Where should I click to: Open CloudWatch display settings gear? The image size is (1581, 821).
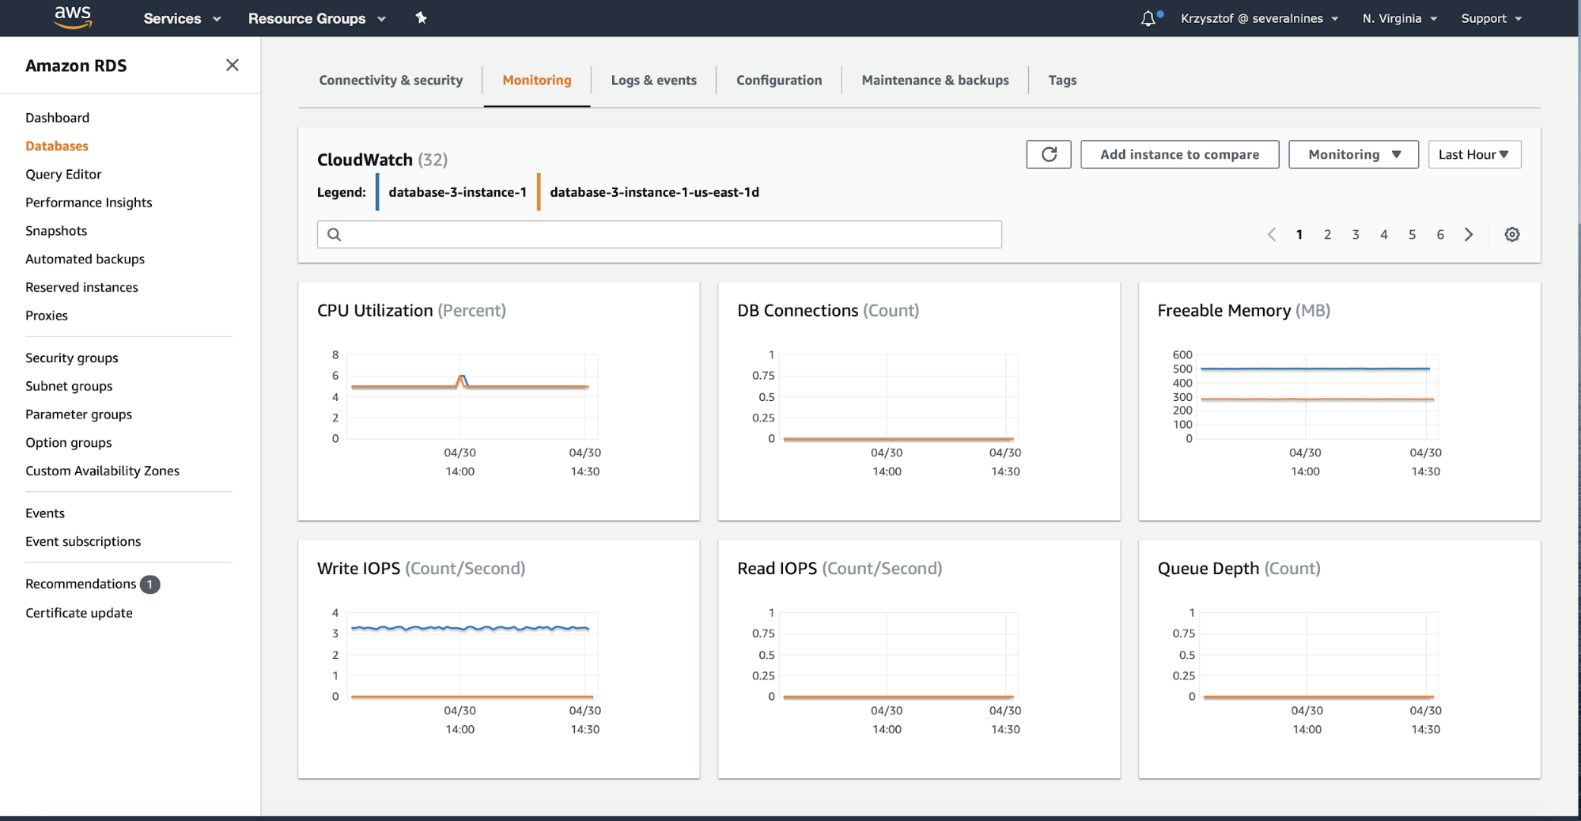tap(1511, 234)
